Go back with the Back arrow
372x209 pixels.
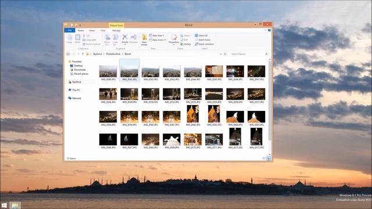(x=68, y=54)
